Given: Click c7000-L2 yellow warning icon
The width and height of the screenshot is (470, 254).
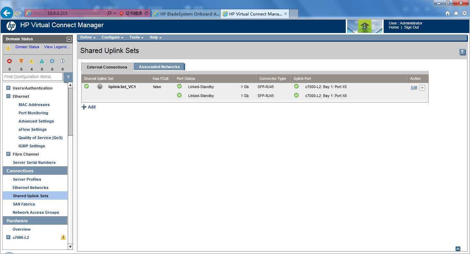Looking at the screenshot, I should pos(63,237).
